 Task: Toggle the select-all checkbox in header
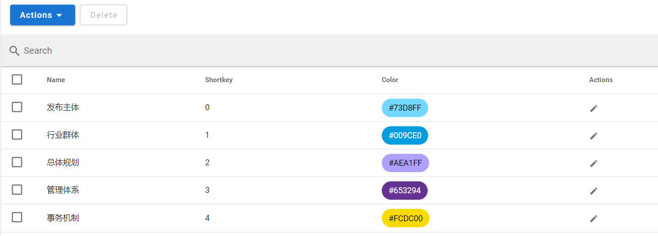[17, 79]
